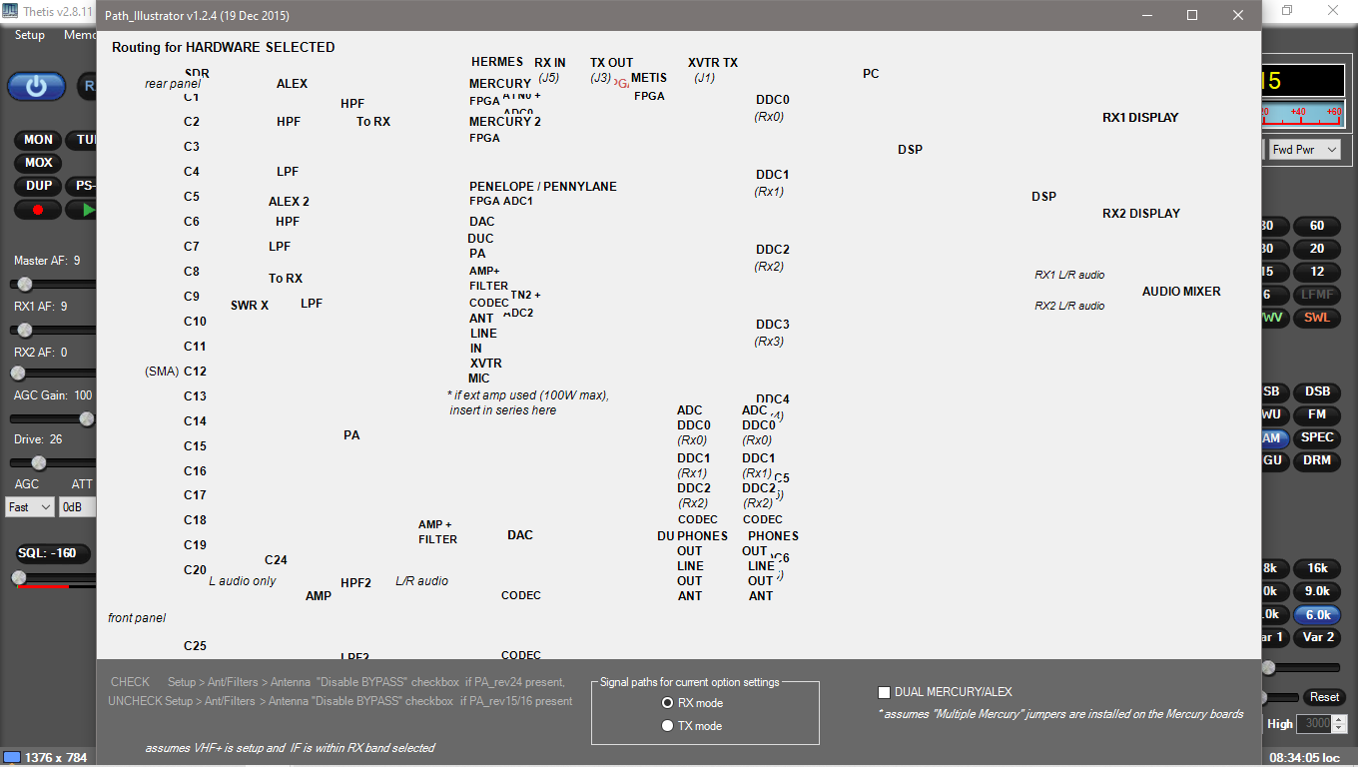Open the Fwd Pwr meter dropdown
This screenshot has width=1358, height=767.
[1305, 150]
